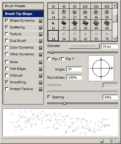Image resolution: width=121 pixels, height=144 pixels.
Task: Toggle the lock icon for Texture
Action: coord(41,34)
